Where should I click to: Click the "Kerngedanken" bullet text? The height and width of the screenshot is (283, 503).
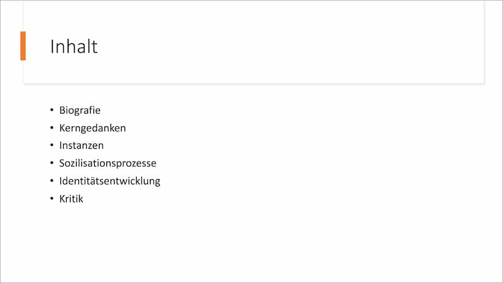click(92, 128)
